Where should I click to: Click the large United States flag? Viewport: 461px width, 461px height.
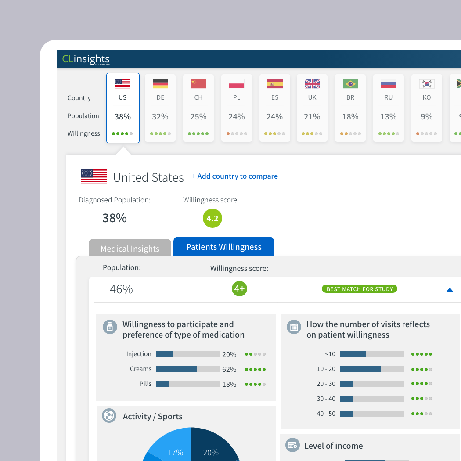94,177
